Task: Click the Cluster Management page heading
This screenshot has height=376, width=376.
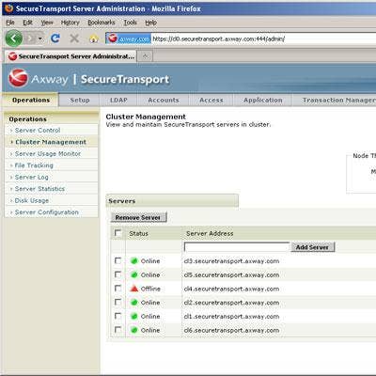Action: pyautogui.click(x=146, y=117)
